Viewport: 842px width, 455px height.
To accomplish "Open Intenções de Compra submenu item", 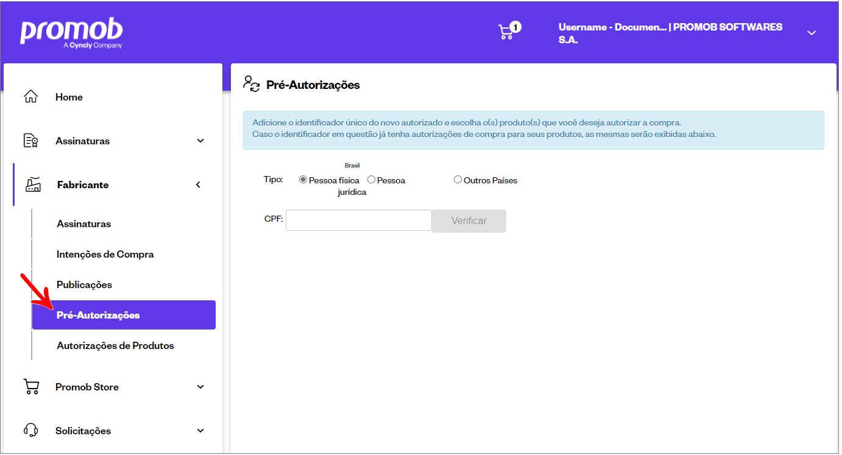I will [105, 254].
